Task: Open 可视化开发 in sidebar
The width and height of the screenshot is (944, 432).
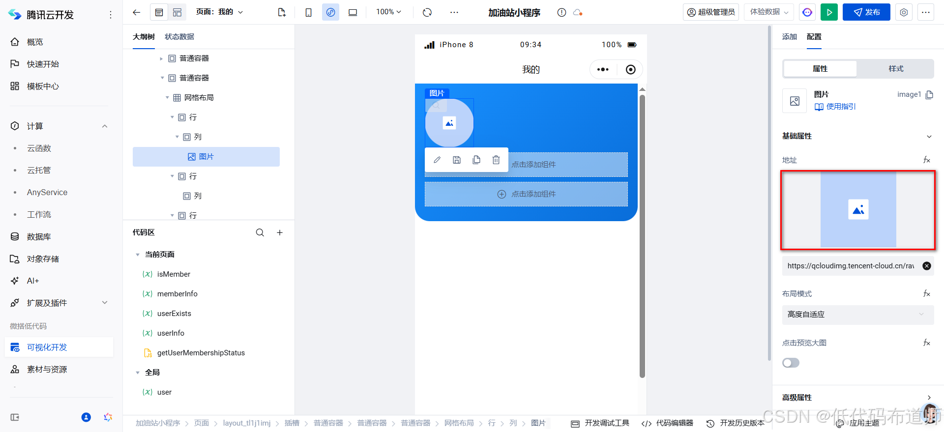Action: pos(59,347)
